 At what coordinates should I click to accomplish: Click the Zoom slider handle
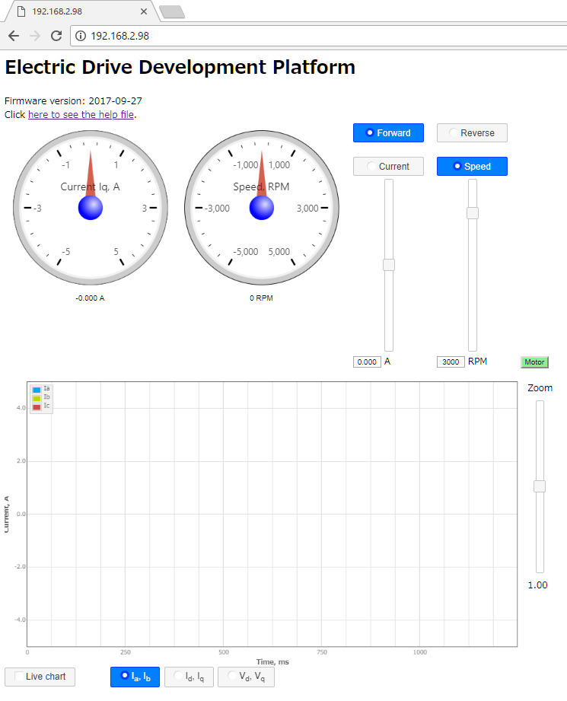(x=540, y=486)
